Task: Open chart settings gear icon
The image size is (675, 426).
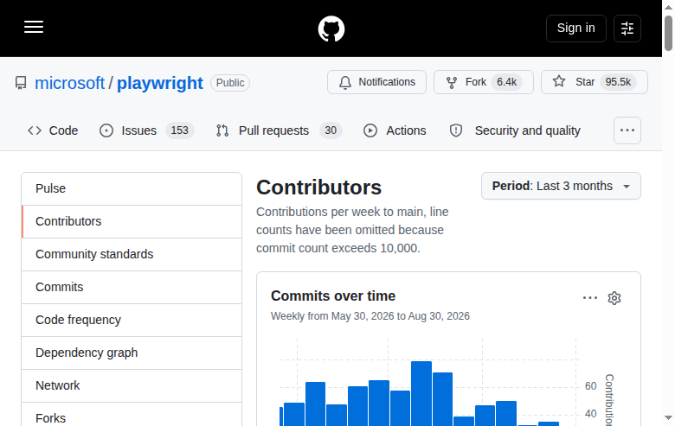Action: pyautogui.click(x=614, y=298)
